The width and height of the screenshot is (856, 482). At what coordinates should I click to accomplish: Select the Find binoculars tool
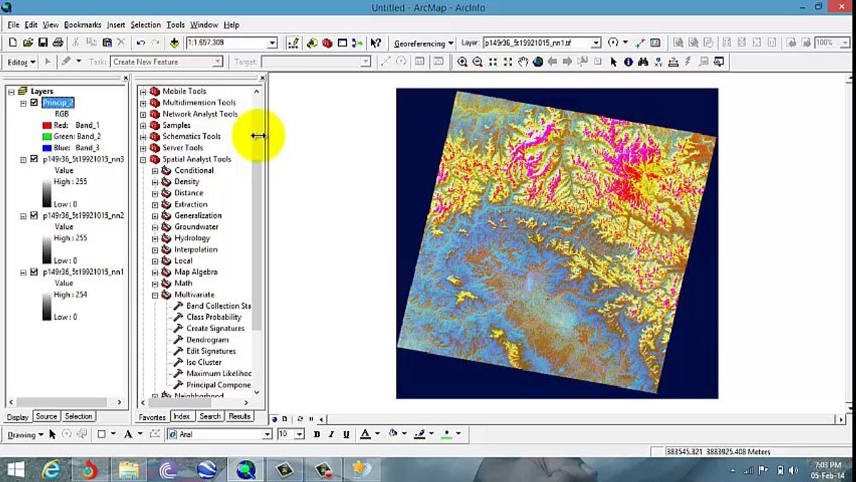pyautogui.click(x=643, y=62)
